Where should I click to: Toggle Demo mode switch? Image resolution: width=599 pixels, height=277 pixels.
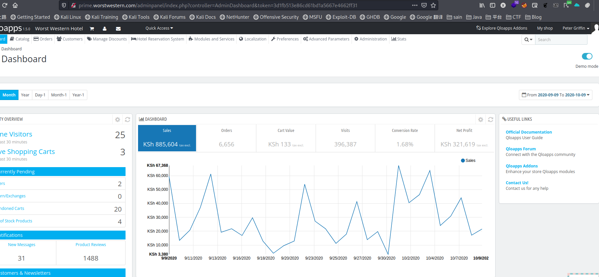587,56
